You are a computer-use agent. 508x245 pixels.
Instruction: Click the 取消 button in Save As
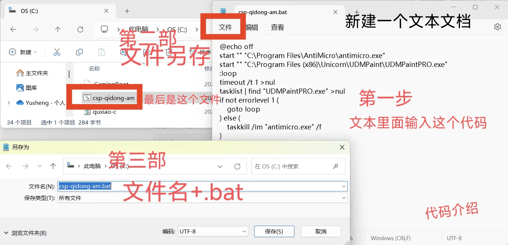click(x=321, y=231)
